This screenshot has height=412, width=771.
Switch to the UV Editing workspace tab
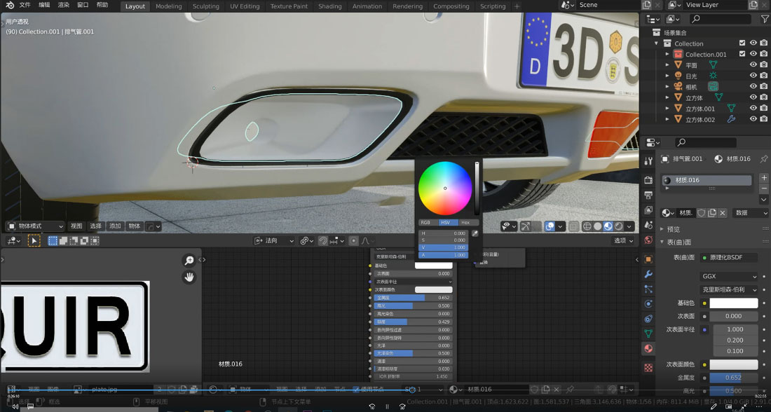pos(245,6)
